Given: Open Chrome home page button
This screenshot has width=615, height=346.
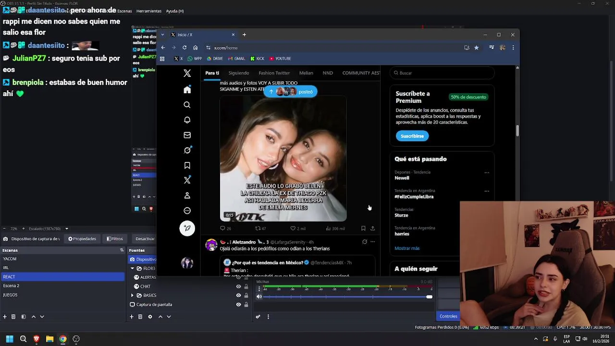Looking at the screenshot, I should [x=195, y=48].
